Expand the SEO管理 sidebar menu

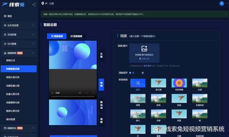tap(19, 44)
